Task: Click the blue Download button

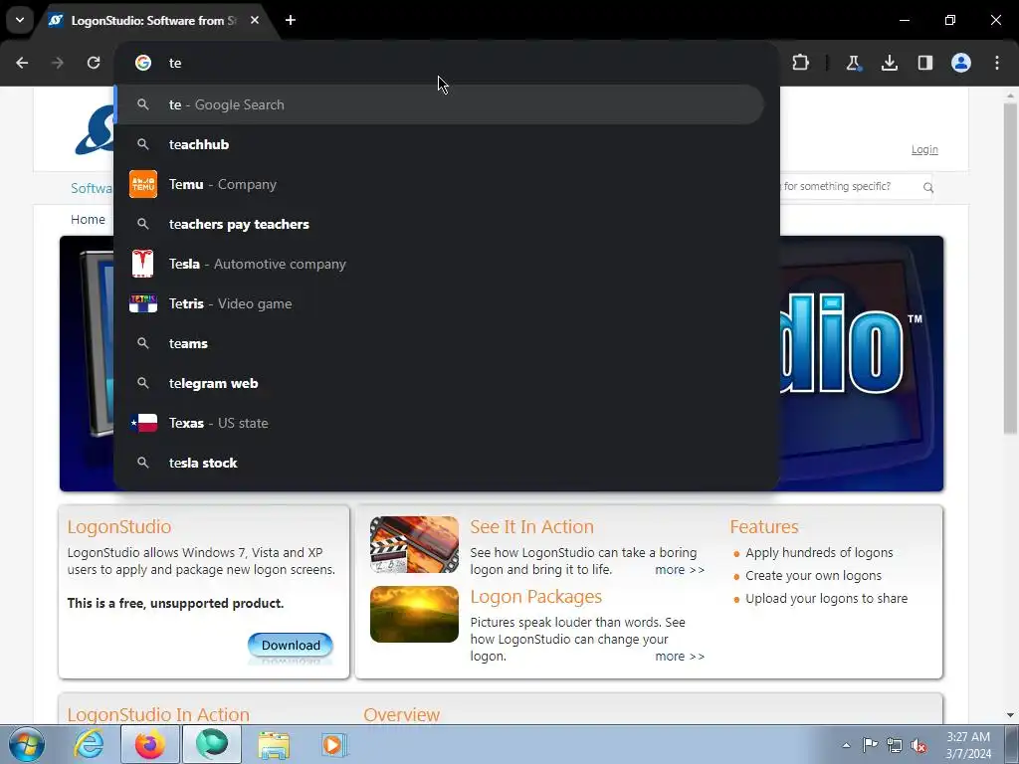Action: coord(291,645)
